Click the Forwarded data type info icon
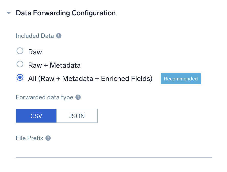 point(78,97)
